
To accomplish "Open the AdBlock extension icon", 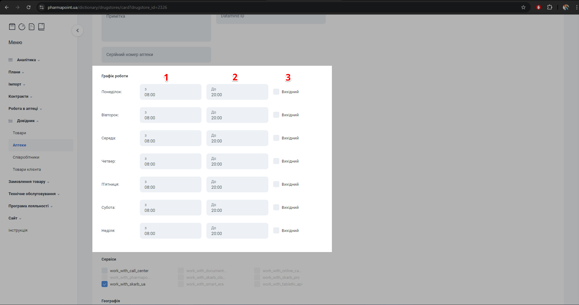I will point(539,7).
